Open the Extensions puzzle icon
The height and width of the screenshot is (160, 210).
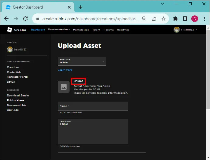(x=175, y=19)
